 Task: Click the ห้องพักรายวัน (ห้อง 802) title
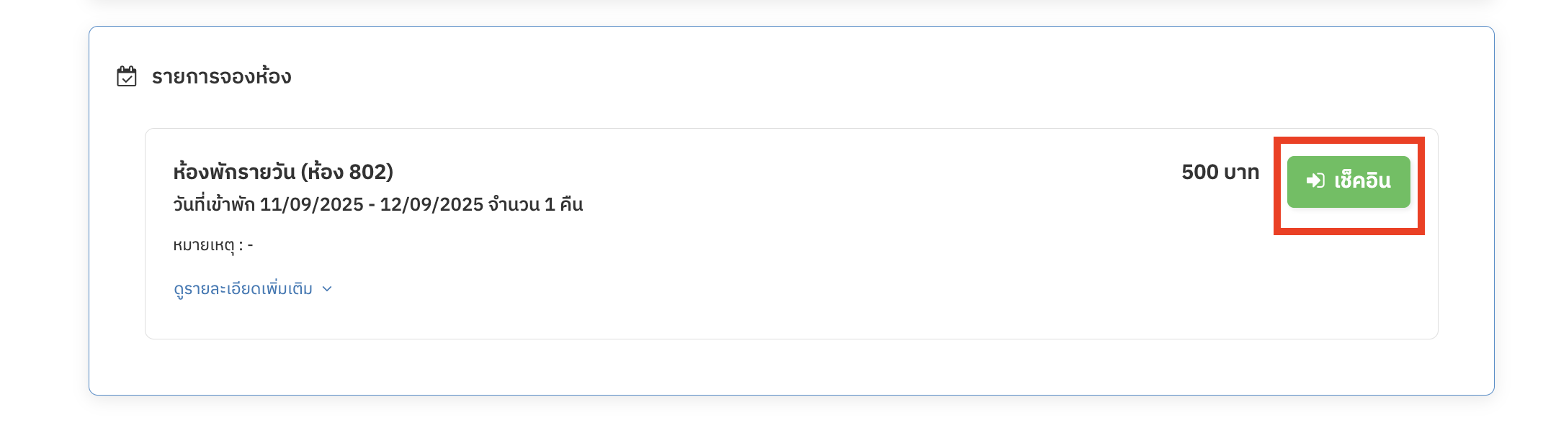pos(283,172)
